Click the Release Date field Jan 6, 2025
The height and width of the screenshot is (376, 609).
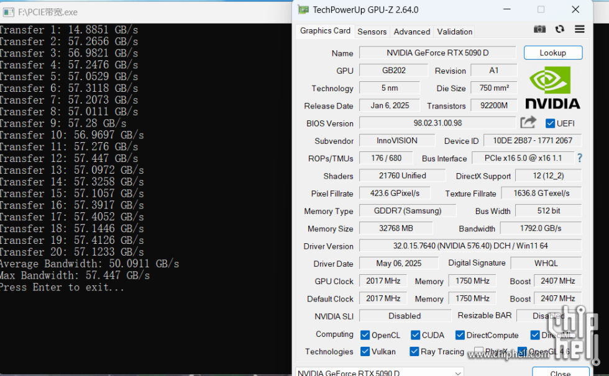pyautogui.click(x=389, y=105)
